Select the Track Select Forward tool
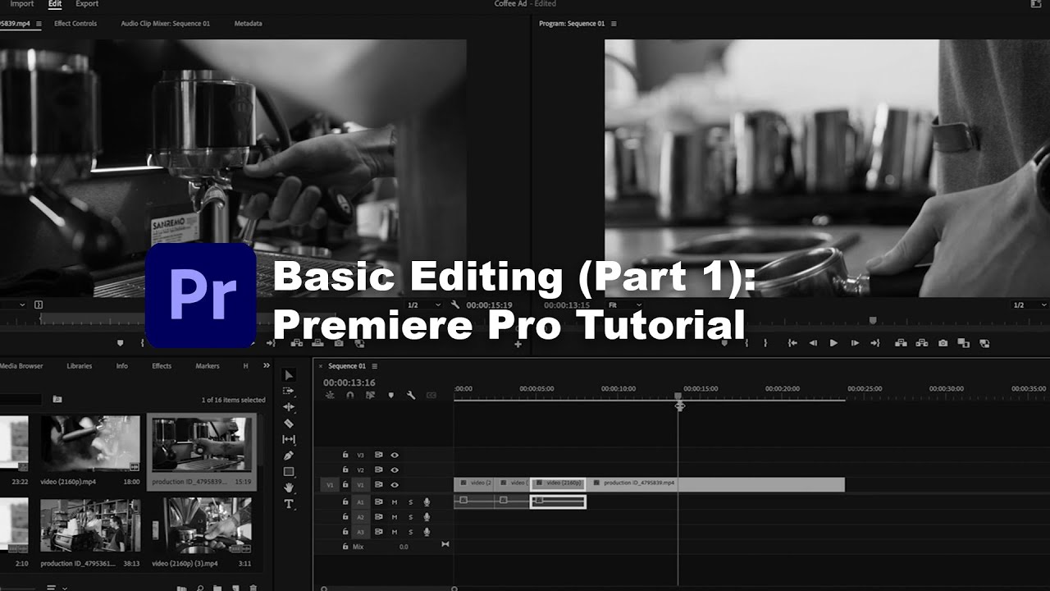 tap(289, 391)
